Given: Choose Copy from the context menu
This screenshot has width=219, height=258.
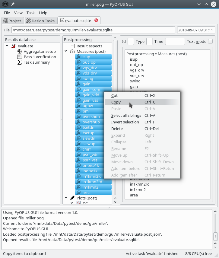Looking at the screenshot, I should tap(116, 102).
